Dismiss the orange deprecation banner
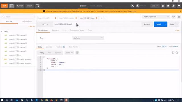Viewport: 182px width, 102px height. (x=180, y=11)
